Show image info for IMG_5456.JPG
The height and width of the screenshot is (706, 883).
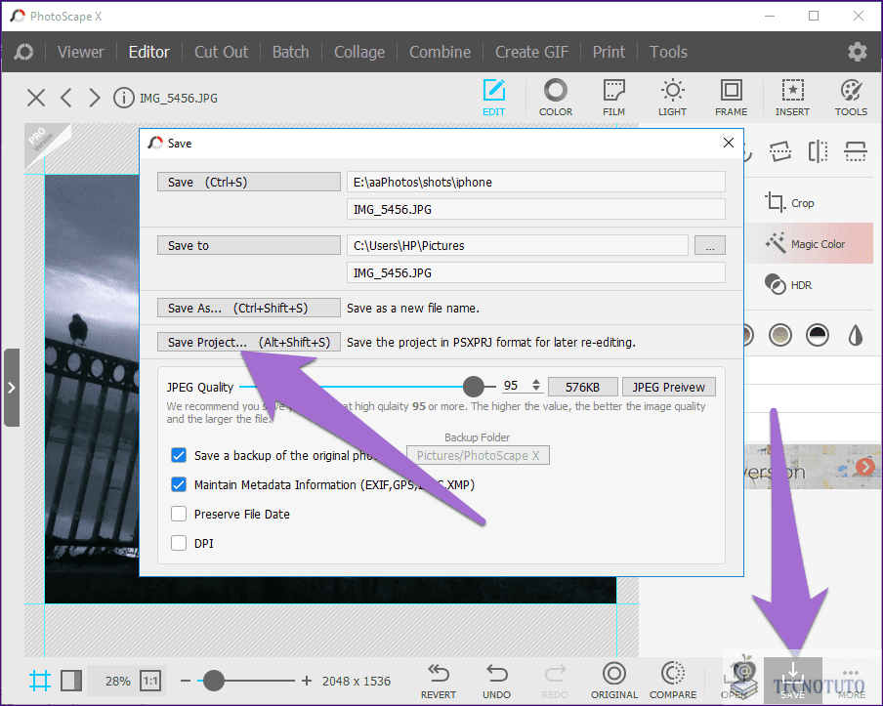point(123,98)
